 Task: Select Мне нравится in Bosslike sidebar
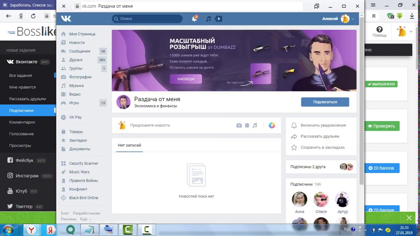pyautogui.click(x=22, y=87)
